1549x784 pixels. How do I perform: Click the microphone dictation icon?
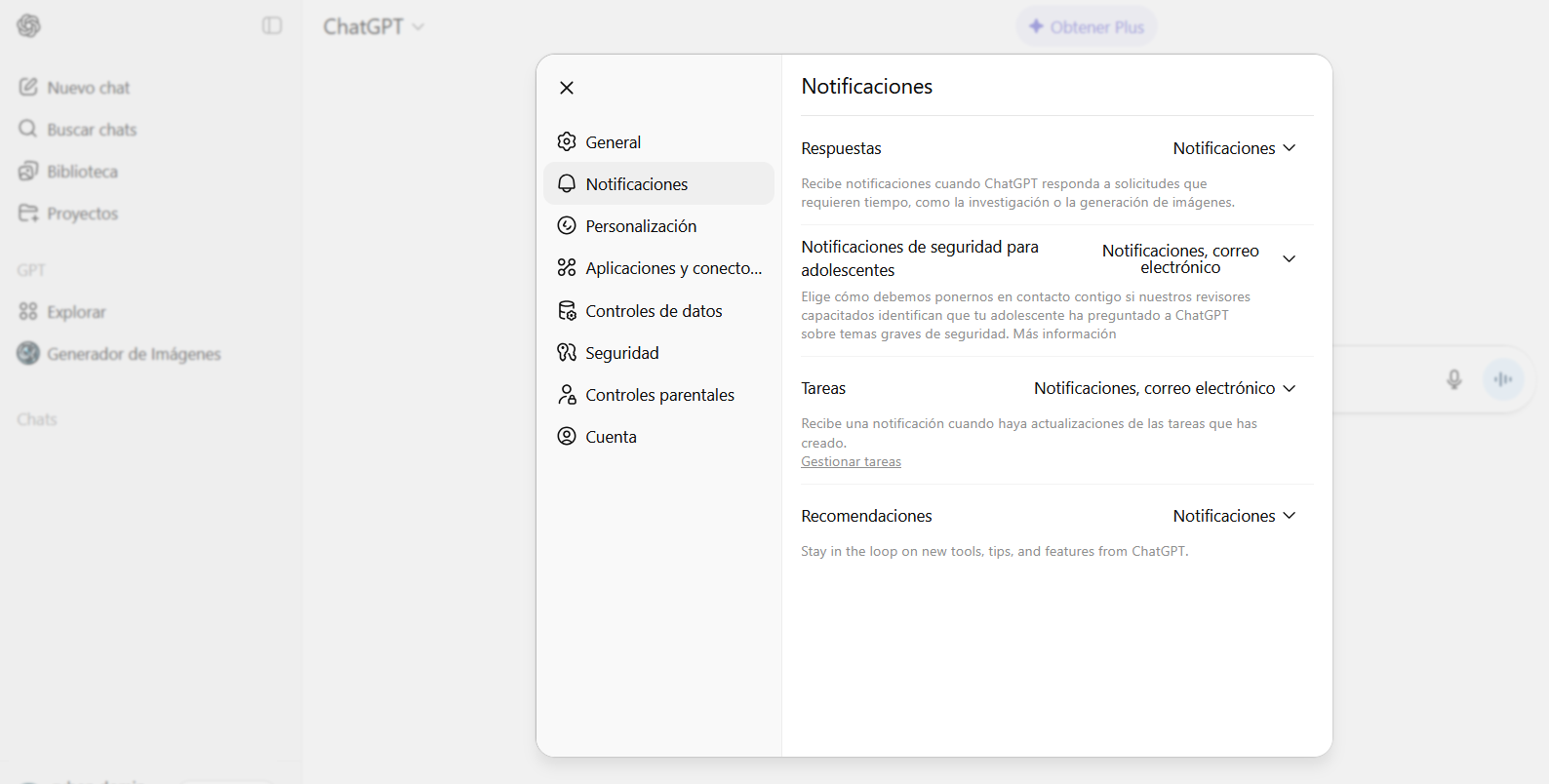[1453, 379]
